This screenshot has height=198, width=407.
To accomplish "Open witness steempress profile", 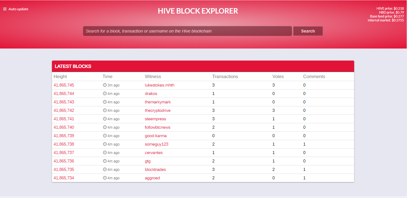I will 155,119.
